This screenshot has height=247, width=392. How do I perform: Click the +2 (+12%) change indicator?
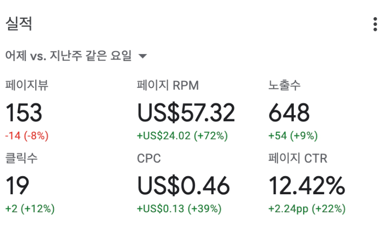[x=30, y=209]
